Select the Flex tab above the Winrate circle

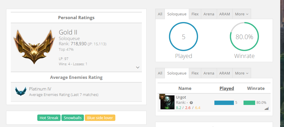point(195,14)
